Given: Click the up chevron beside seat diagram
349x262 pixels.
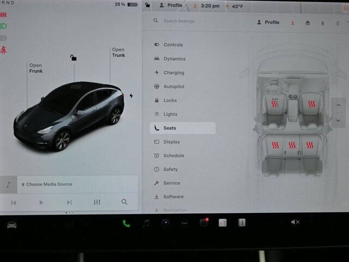Looking at the screenshot, I should (338, 105).
